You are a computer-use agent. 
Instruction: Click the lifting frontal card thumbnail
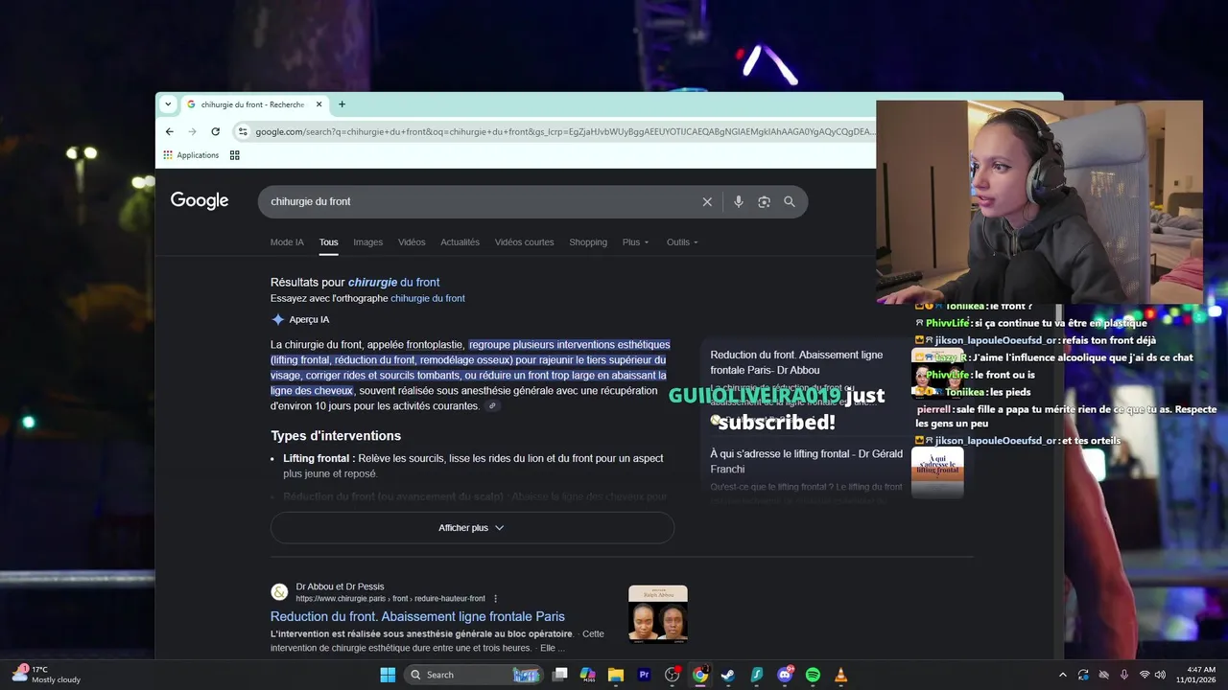coord(937,472)
